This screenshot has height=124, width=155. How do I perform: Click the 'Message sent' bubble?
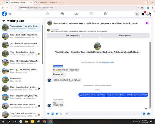coord(59,74)
